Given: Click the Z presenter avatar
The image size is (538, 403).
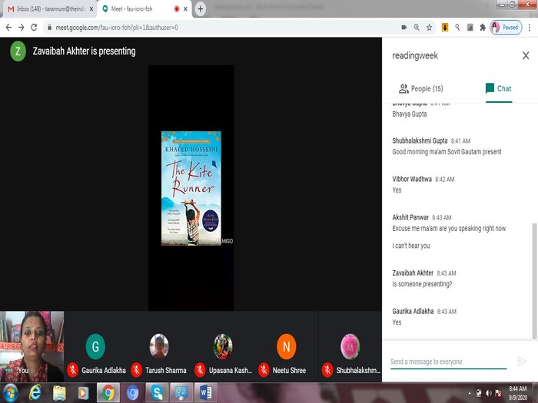Looking at the screenshot, I should [x=18, y=51].
